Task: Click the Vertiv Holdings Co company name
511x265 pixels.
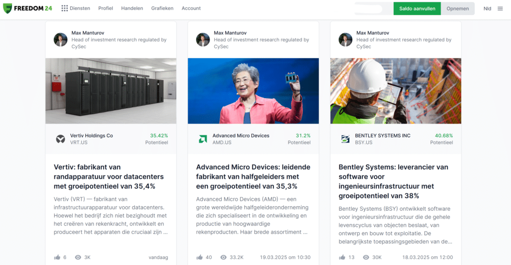Action: click(x=92, y=135)
